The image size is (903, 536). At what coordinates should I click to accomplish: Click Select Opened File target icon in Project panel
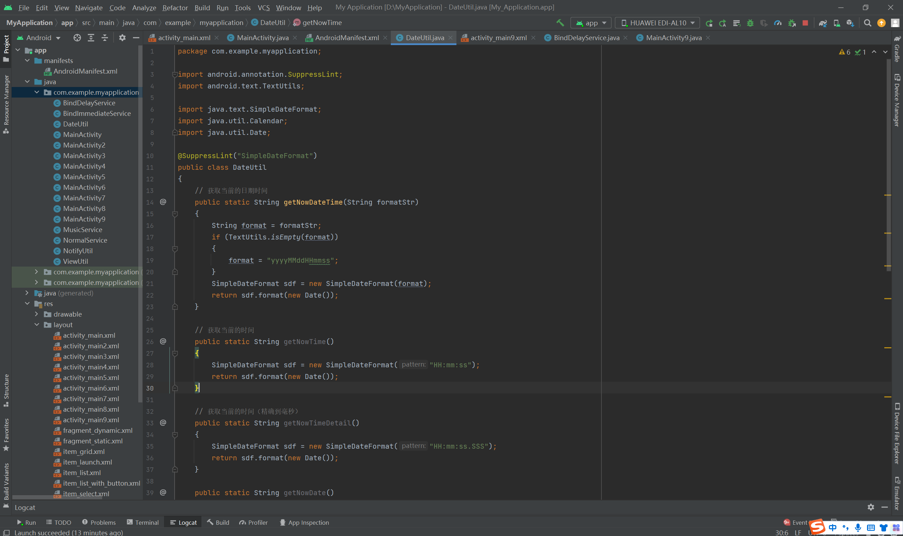point(77,38)
